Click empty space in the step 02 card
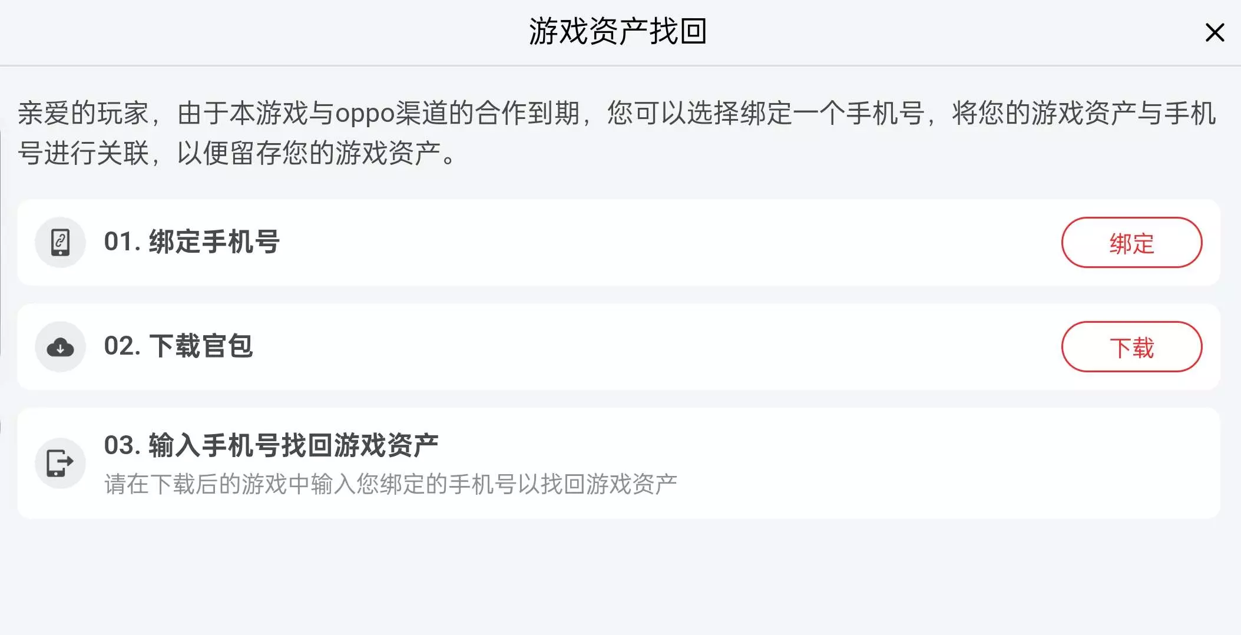The image size is (1241, 635). (x=648, y=347)
